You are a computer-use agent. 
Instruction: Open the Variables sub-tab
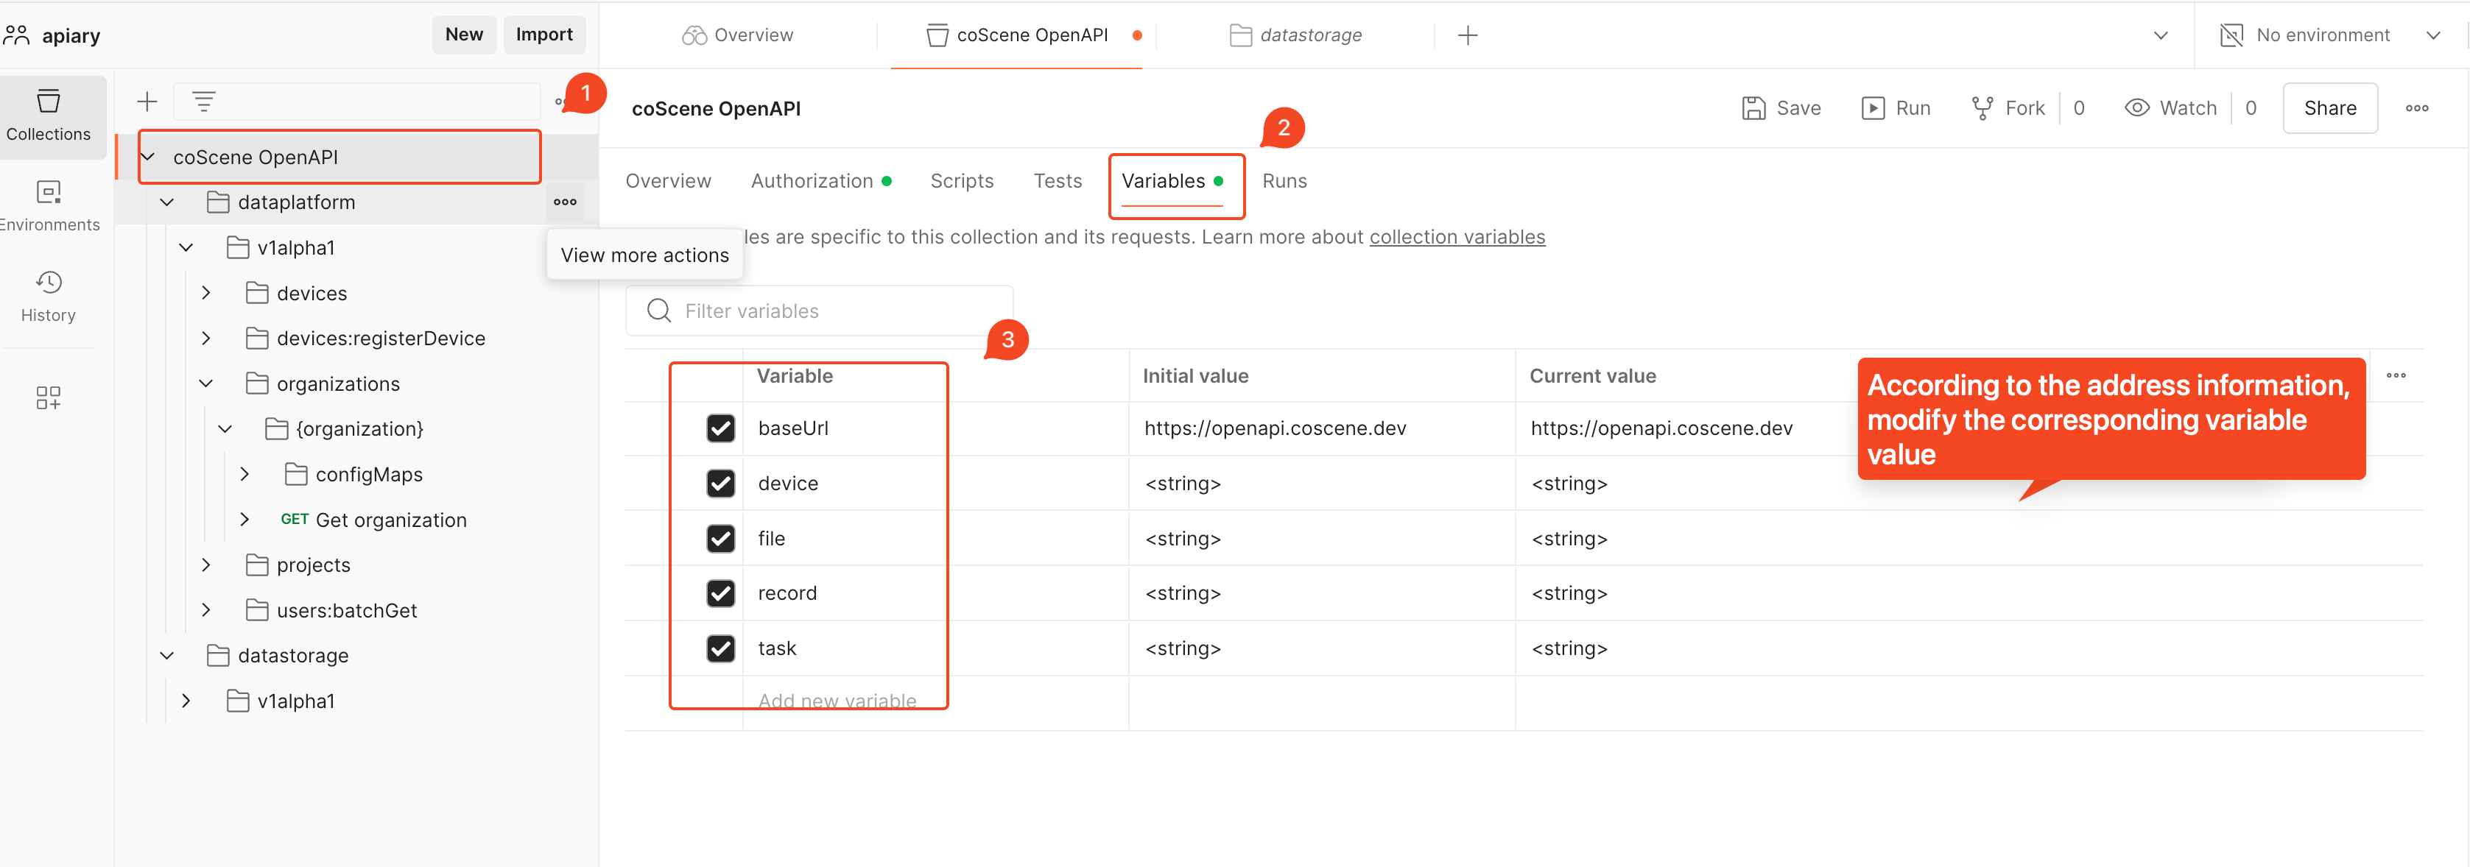[x=1172, y=181]
